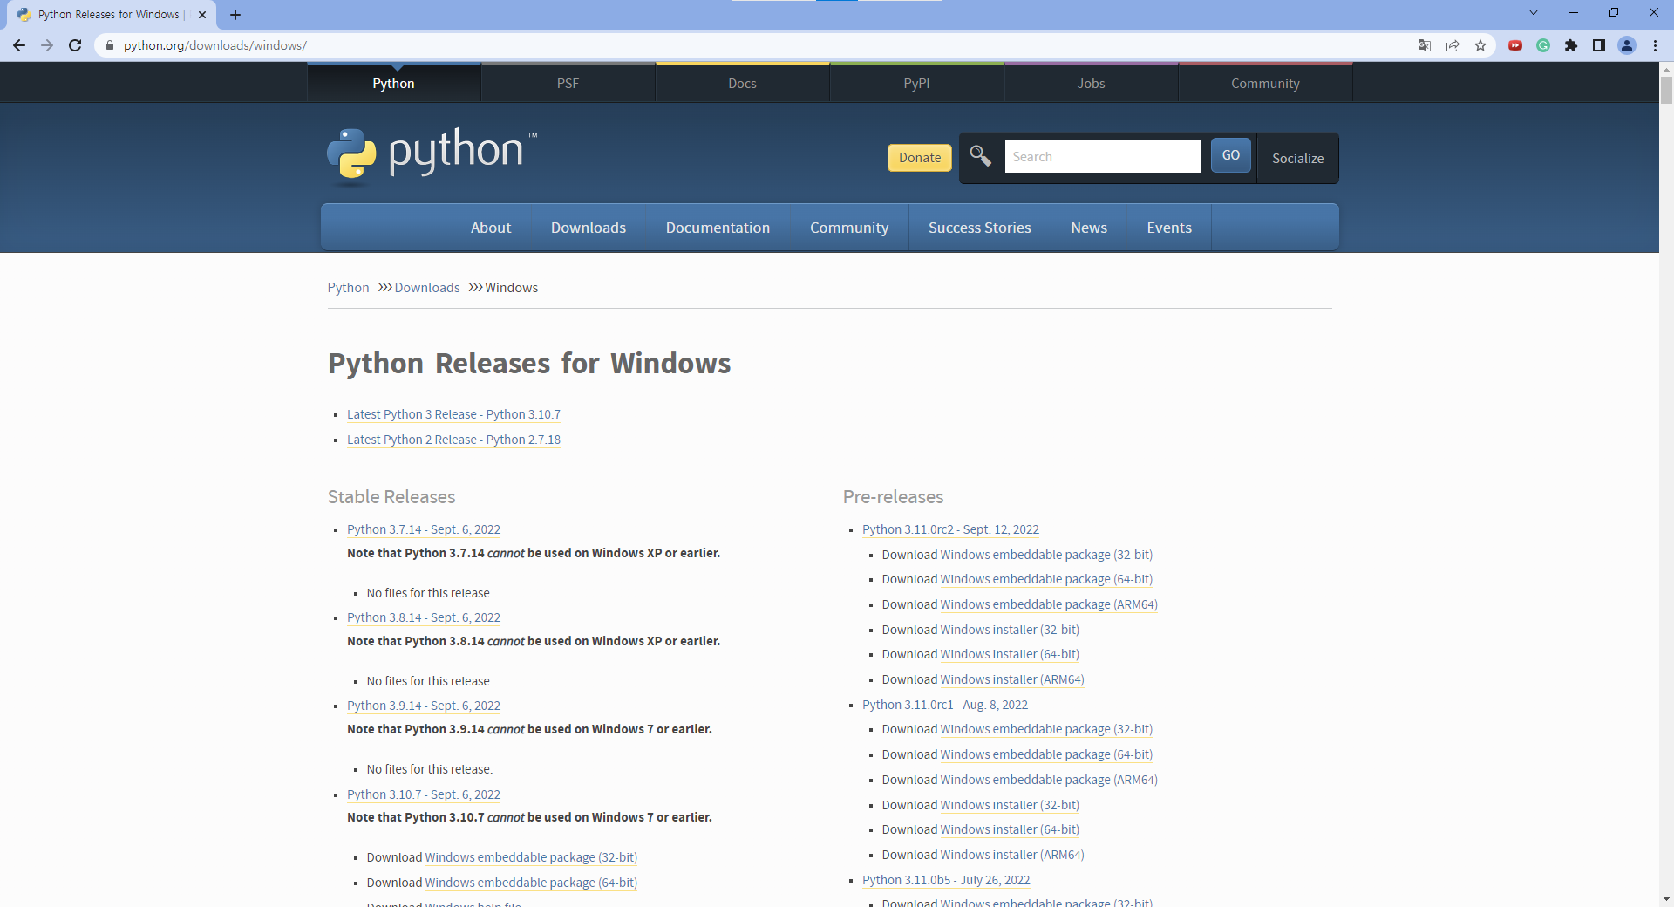Open the translate page icon
The image size is (1674, 907).
click(x=1425, y=45)
